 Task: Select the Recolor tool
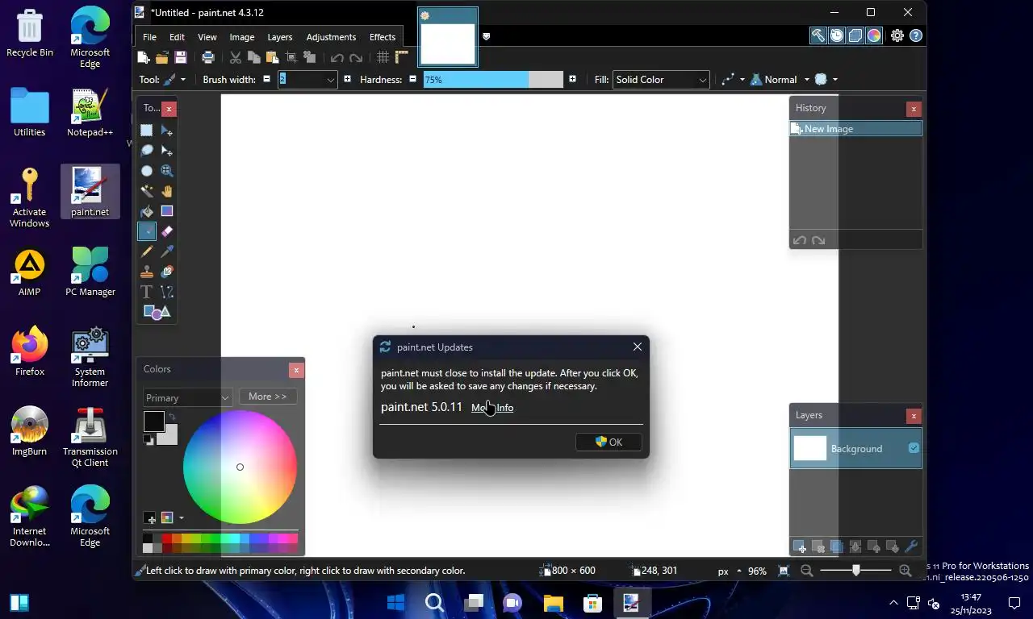point(167,272)
